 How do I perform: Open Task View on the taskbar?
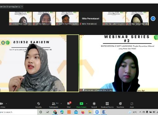(x=48, y=112)
